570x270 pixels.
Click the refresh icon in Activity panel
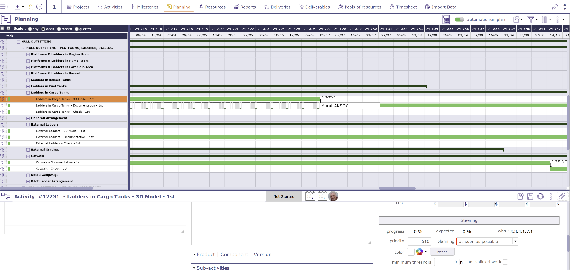pyautogui.click(x=540, y=196)
